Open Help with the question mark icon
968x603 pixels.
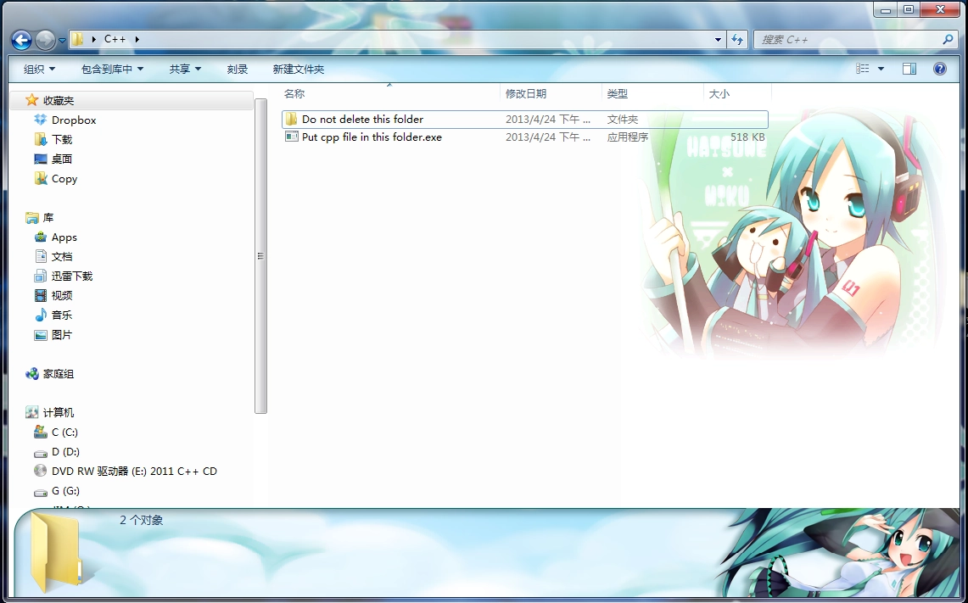[940, 69]
